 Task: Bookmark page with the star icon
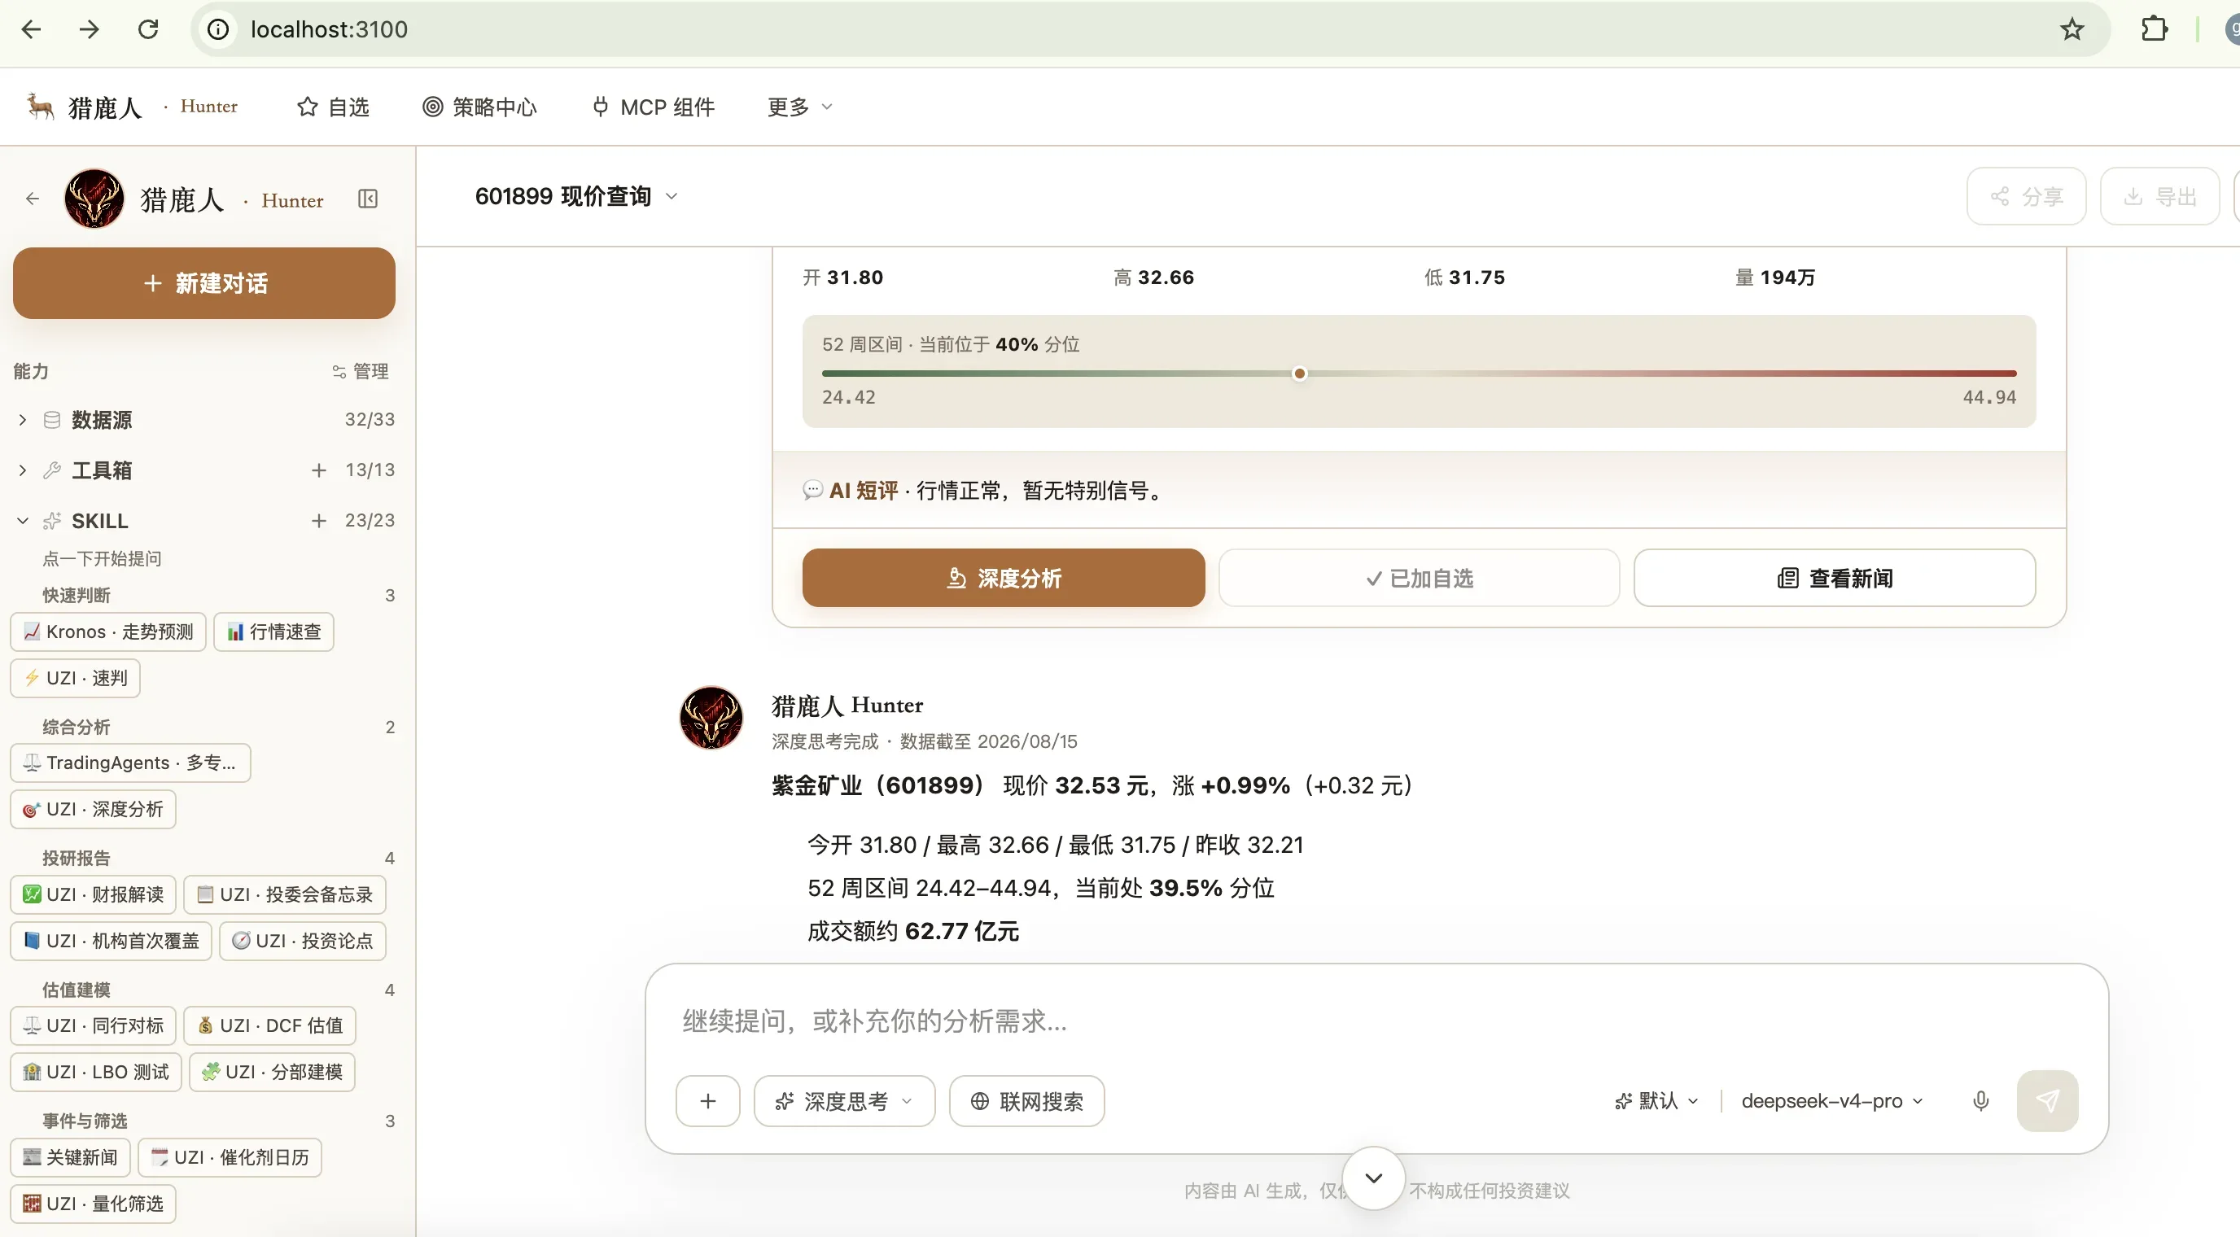click(x=2072, y=29)
